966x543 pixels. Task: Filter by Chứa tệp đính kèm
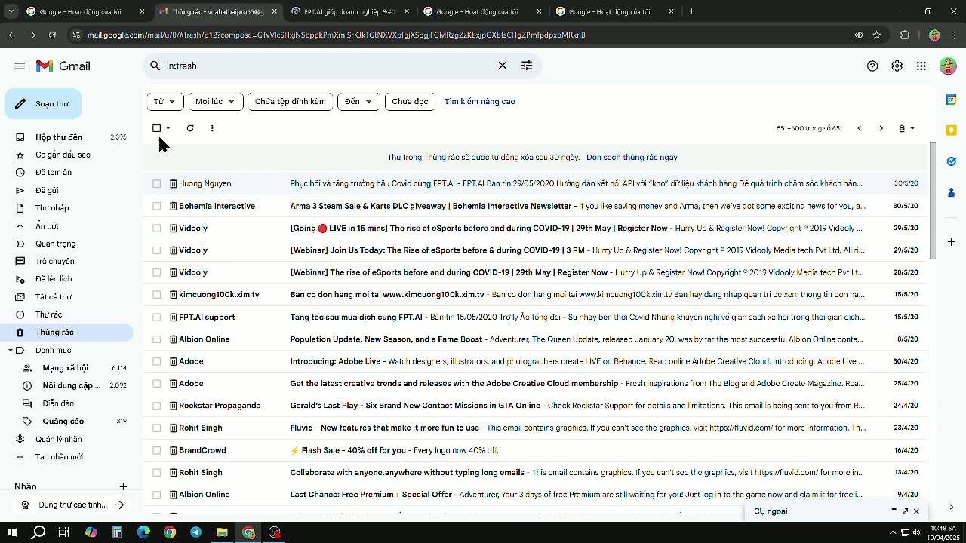coord(291,101)
